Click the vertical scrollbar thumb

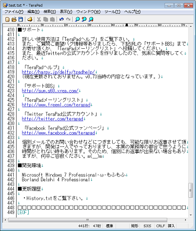pyautogui.click(x=191, y=190)
